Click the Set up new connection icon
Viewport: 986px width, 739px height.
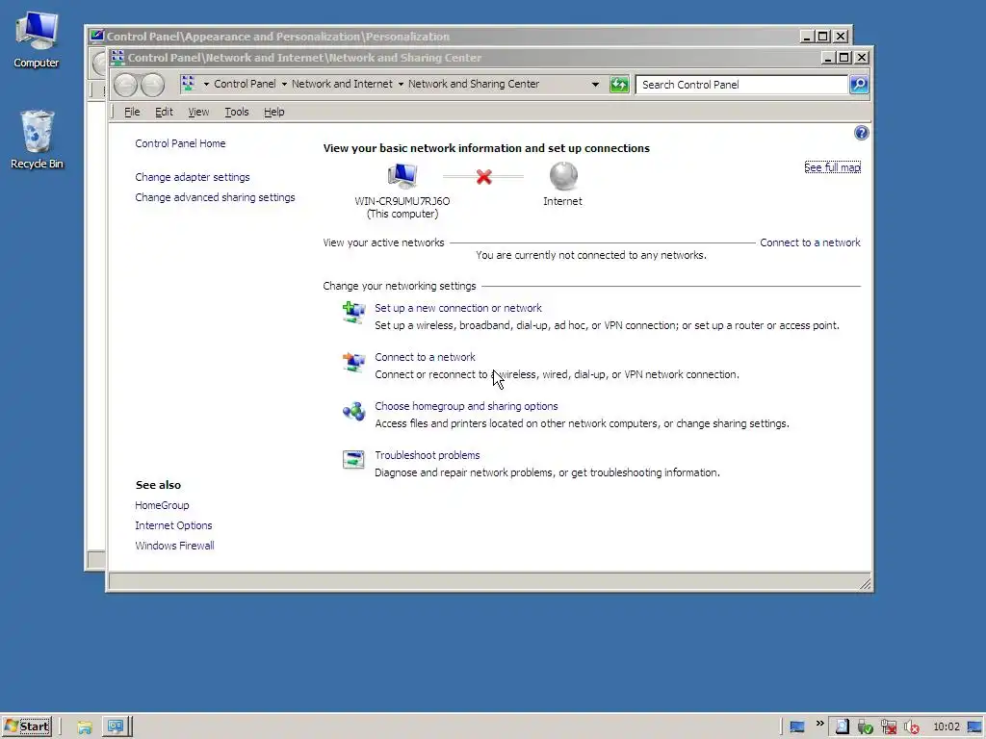tap(353, 313)
